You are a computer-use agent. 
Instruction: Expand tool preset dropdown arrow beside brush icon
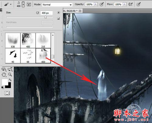(x=11, y=4)
